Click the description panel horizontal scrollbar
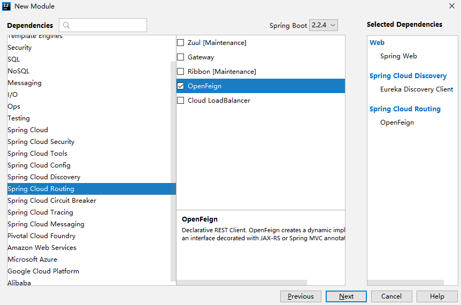 pyautogui.click(x=242, y=283)
